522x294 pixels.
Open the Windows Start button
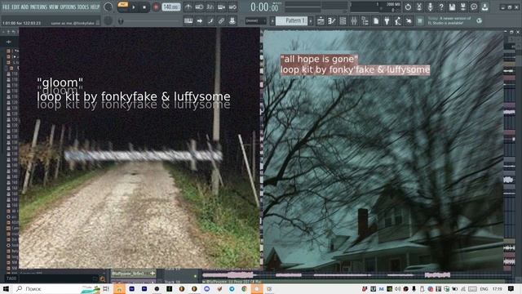pos(6,288)
